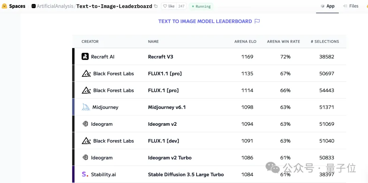Select the Recraft V3 model name
This screenshot has width=368, height=183.
point(160,57)
